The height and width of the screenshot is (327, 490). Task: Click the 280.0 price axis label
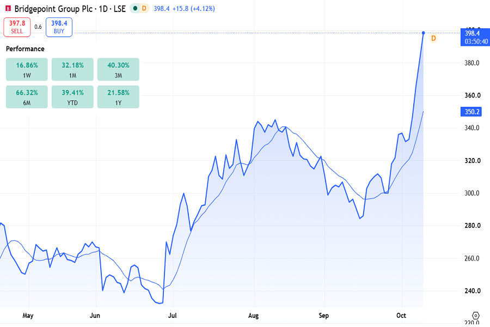[472, 226]
